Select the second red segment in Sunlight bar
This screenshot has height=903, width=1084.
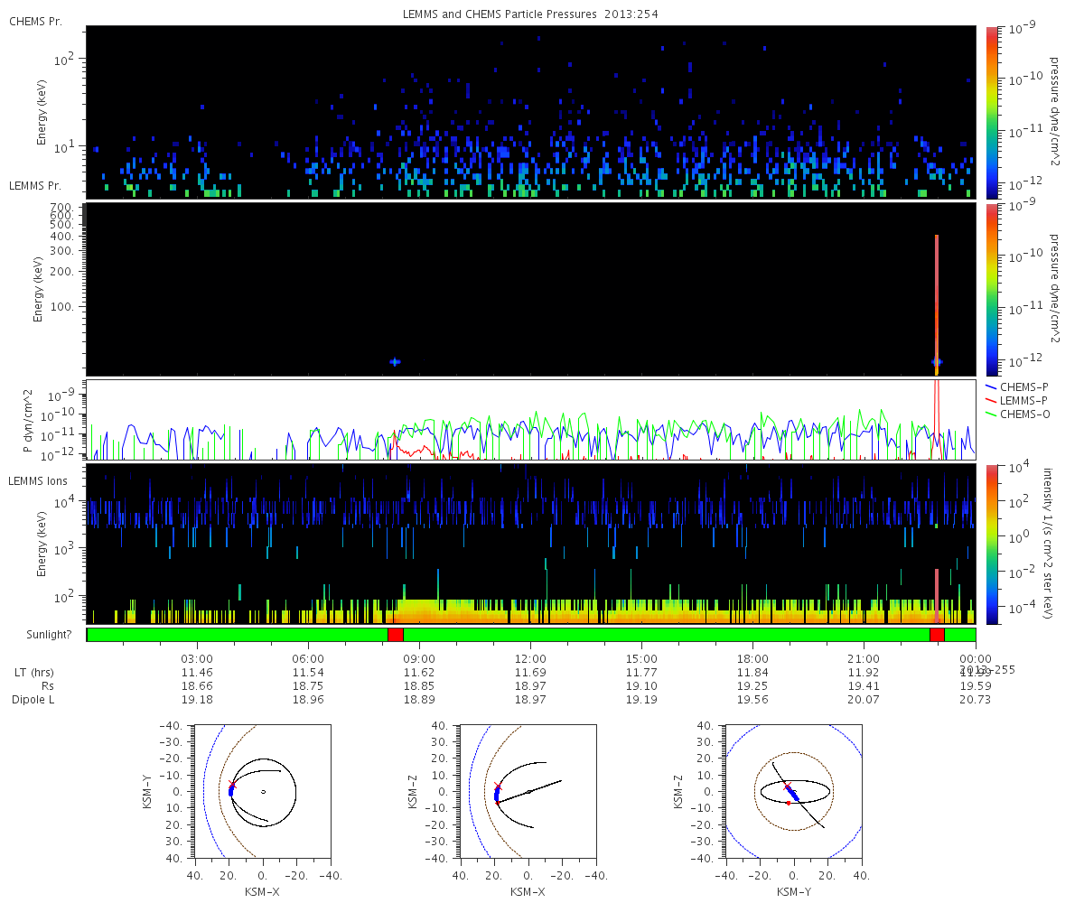[x=937, y=635]
